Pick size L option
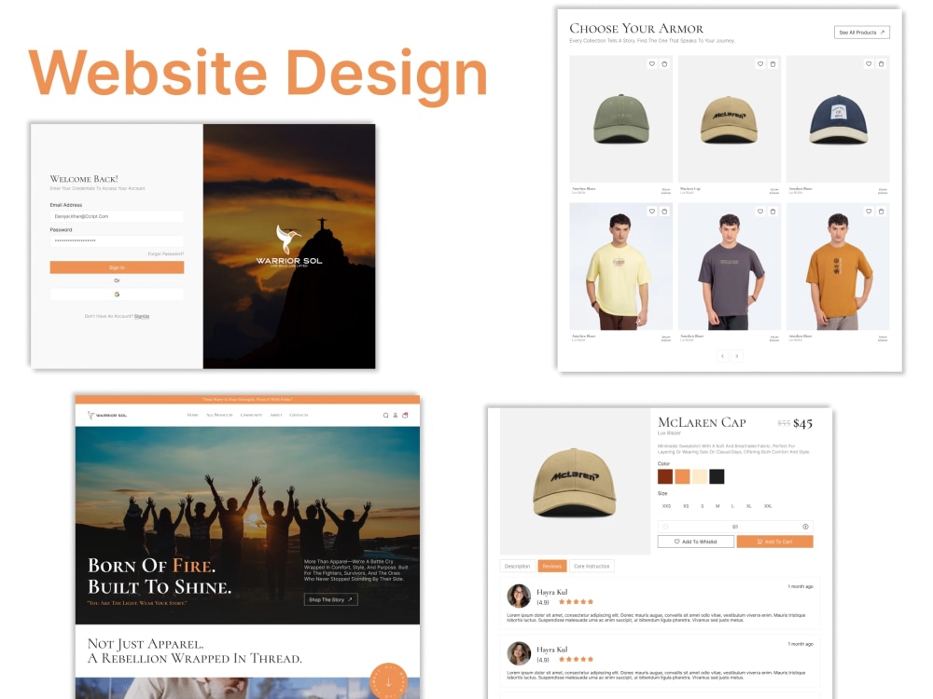933x699 pixels. 732,506
